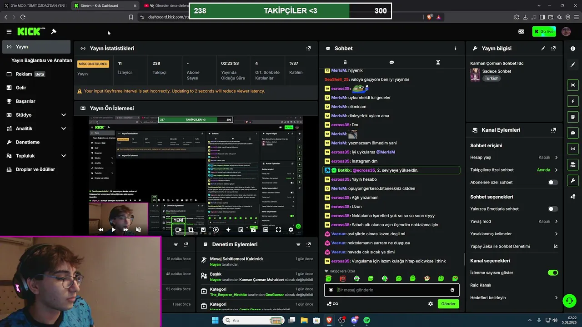The image size is (582, 327).
Task: Click the Windows taskbar search box
Action: pos(254,320)
